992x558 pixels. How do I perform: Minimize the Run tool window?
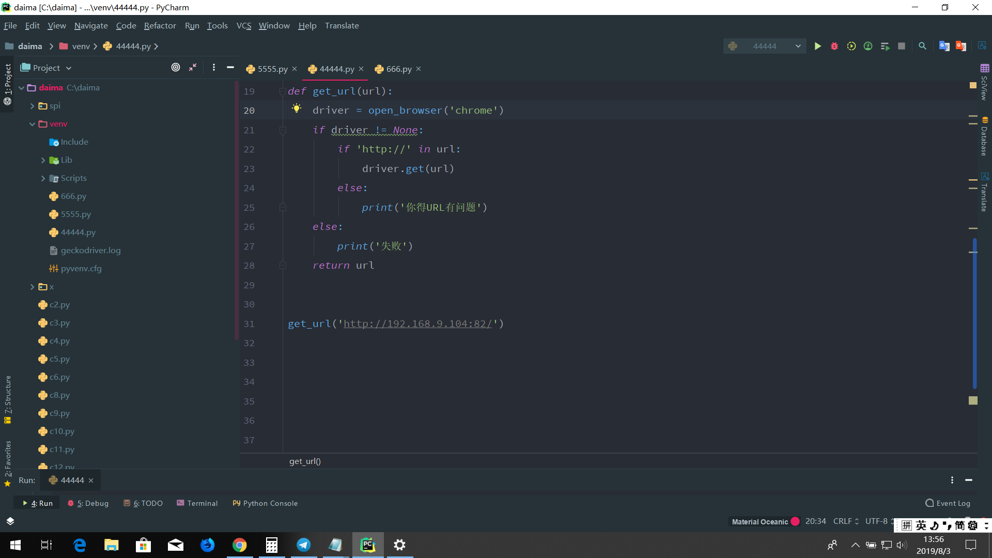pos(969,480)
